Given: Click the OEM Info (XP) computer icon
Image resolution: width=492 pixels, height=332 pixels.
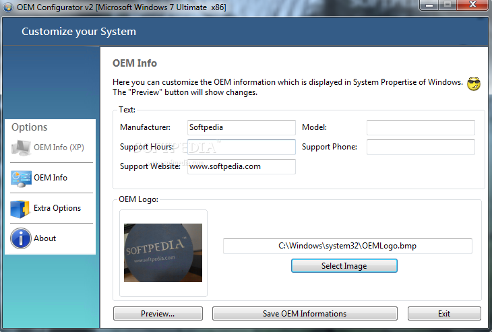Looking at the screenshot, I should point(21,147).
